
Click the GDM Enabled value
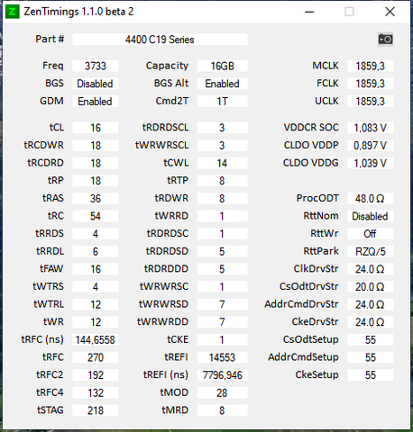96,102
